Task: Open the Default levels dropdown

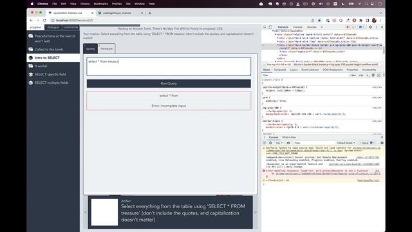Action: click(346, 143)
